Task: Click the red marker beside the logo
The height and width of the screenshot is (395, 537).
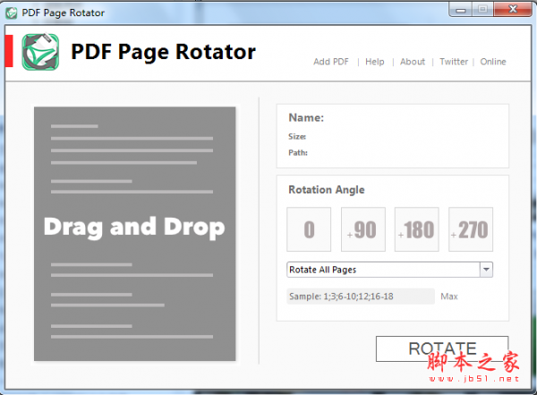Action: coord(9,51)
